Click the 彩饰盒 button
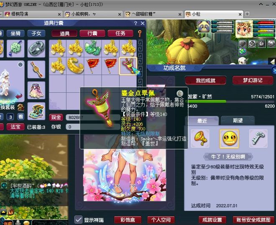The height and width of the screenshot is (225, 276). click(x=128, y=220)
